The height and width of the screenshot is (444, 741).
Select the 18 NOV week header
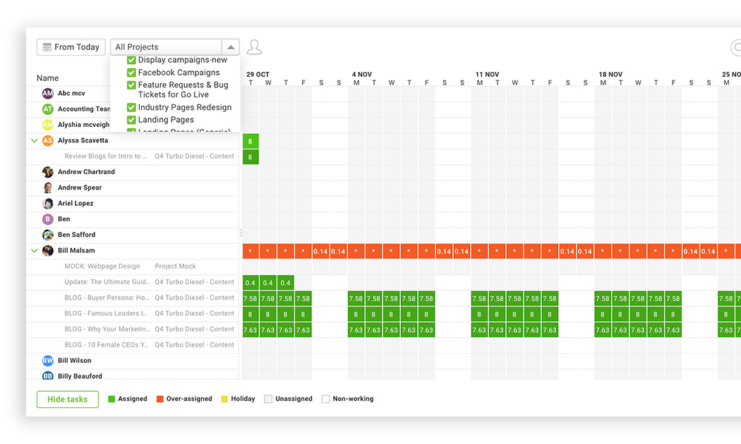coord(610,75)
